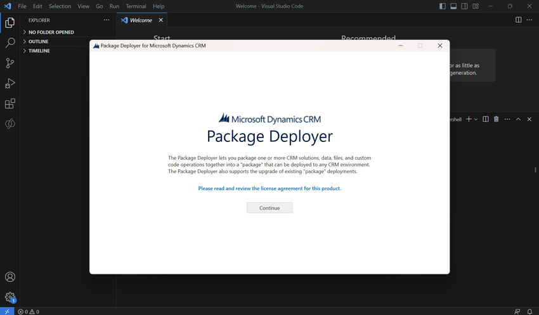This screenshot has width=539, height=315.
Task: Click the feedback icon in status bar
Action: [517, 312]
